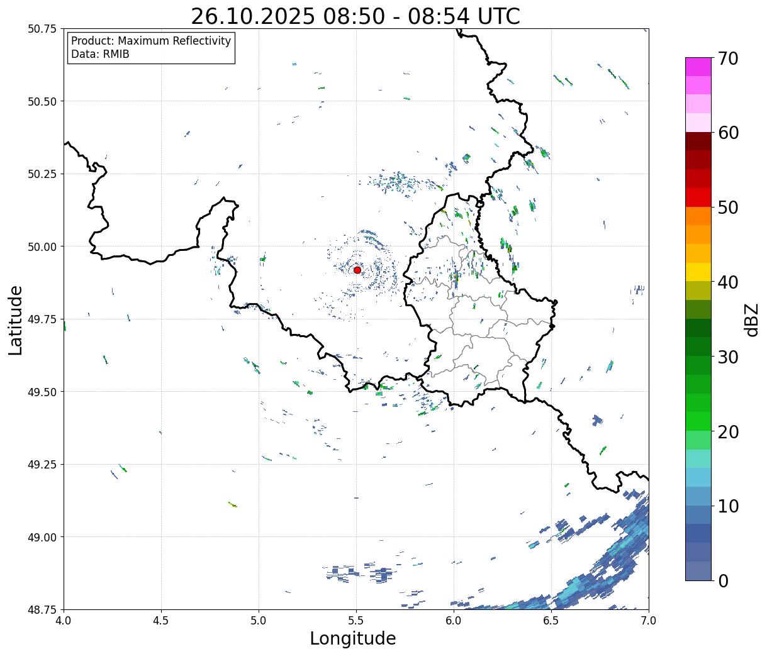Click the 'Longitude' axis label
The width and height of the screenshot is (767, 654).
(353, 638)
